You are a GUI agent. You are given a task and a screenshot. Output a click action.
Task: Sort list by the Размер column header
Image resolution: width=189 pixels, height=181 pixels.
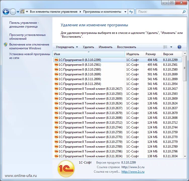pyautogui.click(x=153, y=54)
